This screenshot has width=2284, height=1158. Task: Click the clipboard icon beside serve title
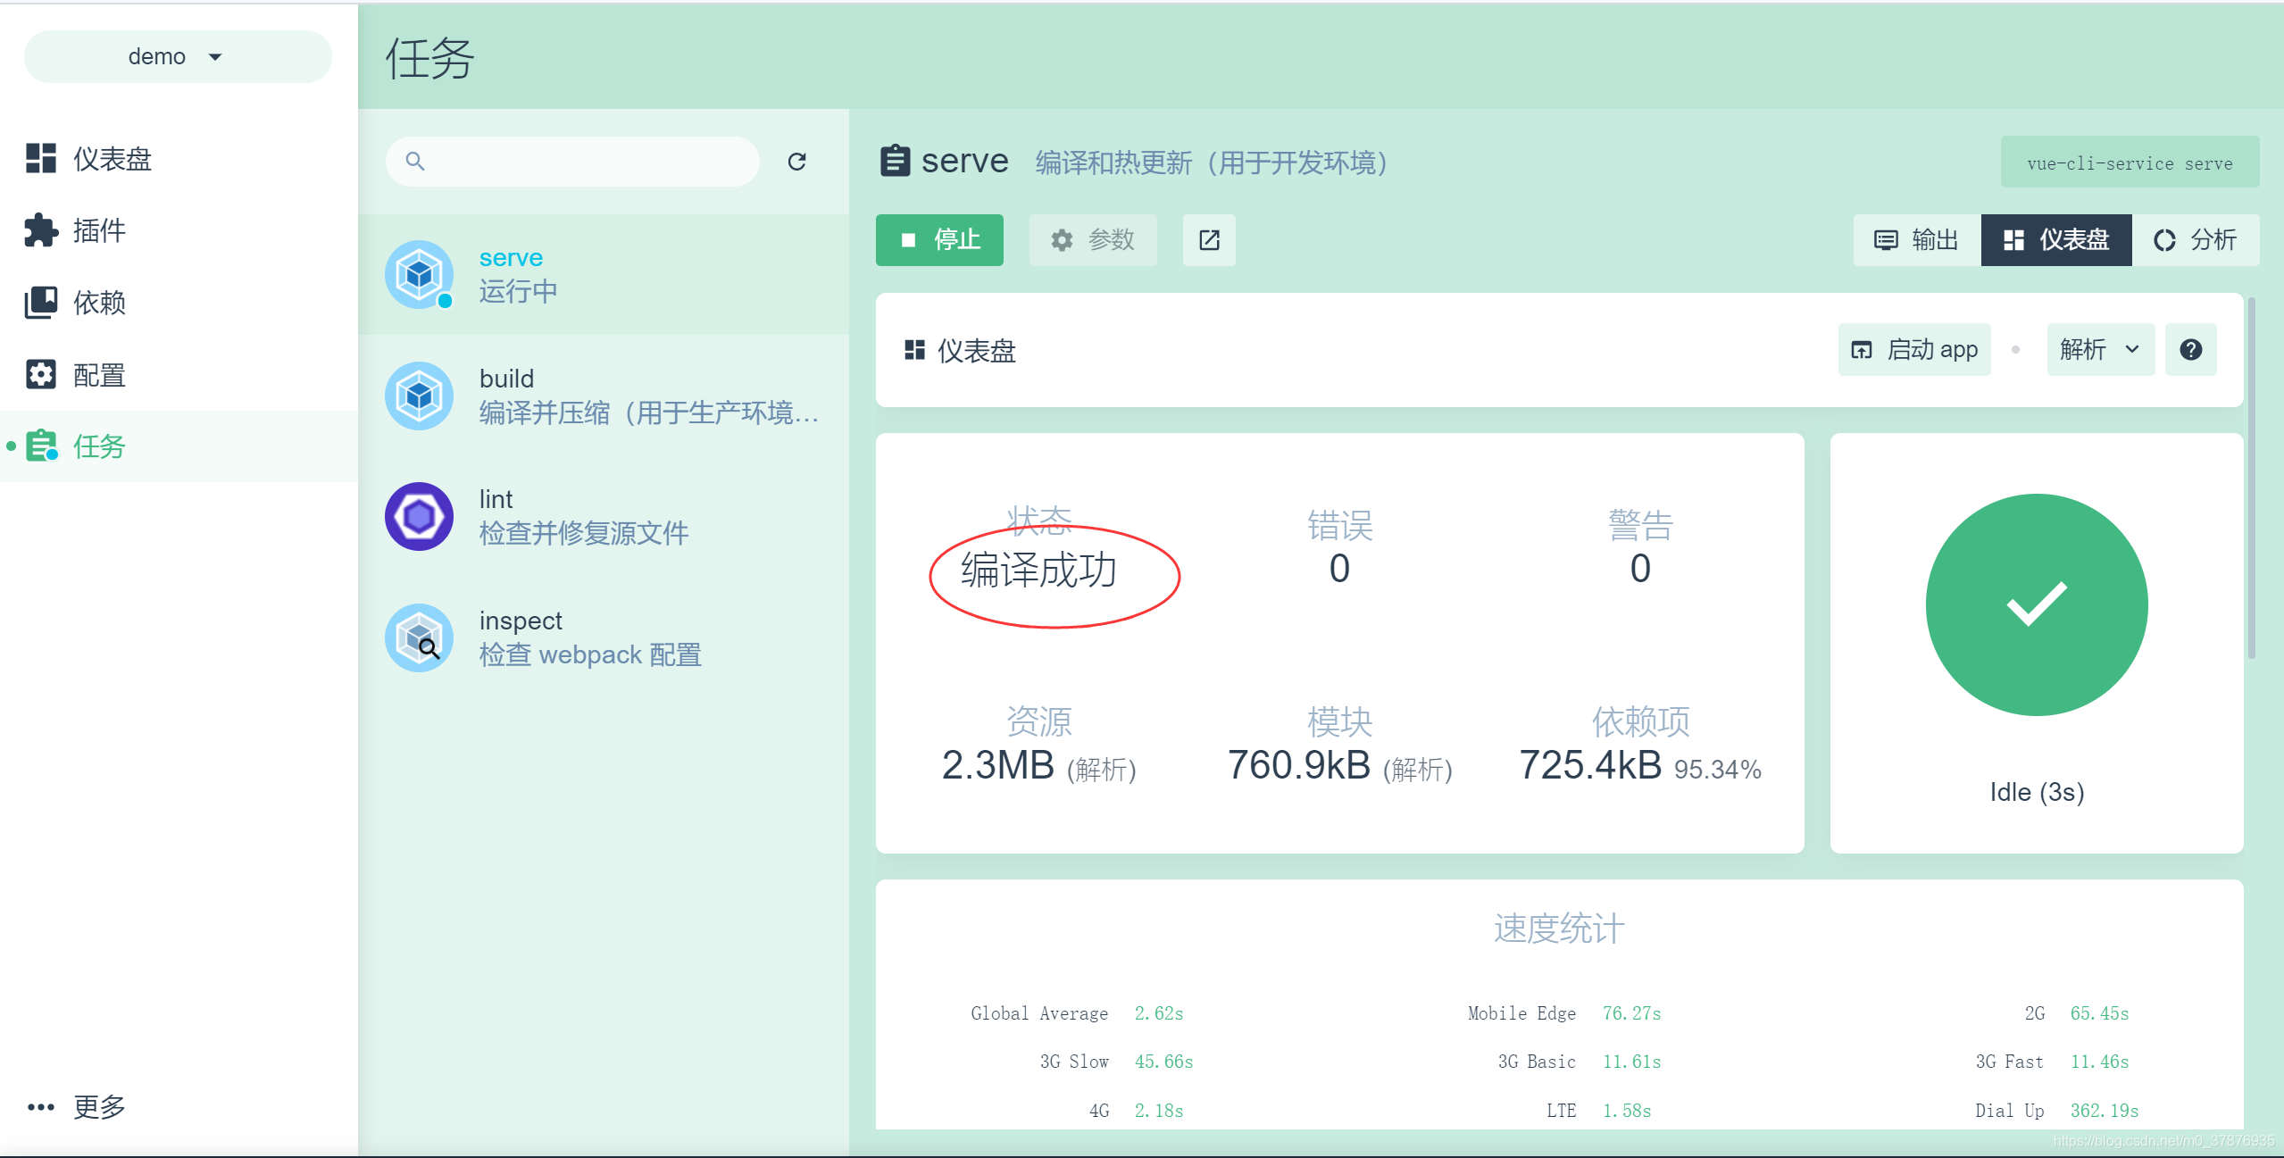[895, 161]
